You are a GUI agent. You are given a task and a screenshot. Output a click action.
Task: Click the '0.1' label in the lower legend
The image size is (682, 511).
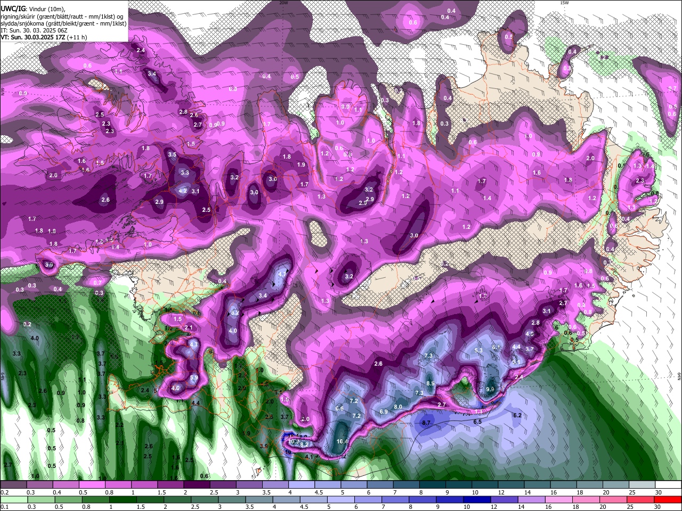(x=4, y=507)
